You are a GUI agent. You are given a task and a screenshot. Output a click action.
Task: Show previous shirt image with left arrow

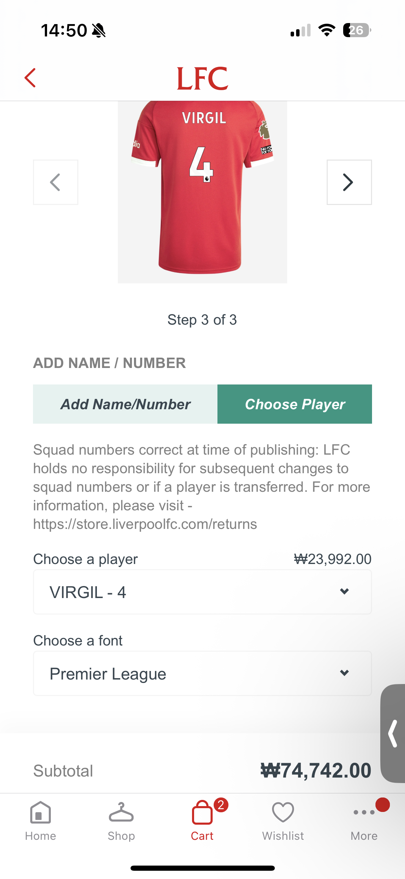pos(56,182)
